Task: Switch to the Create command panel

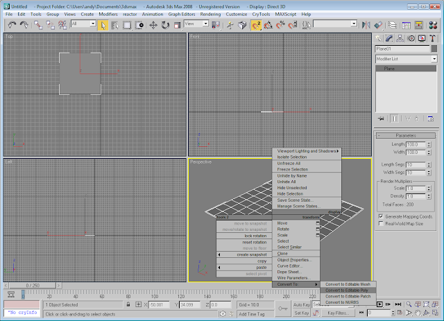Action: (378, 39)
